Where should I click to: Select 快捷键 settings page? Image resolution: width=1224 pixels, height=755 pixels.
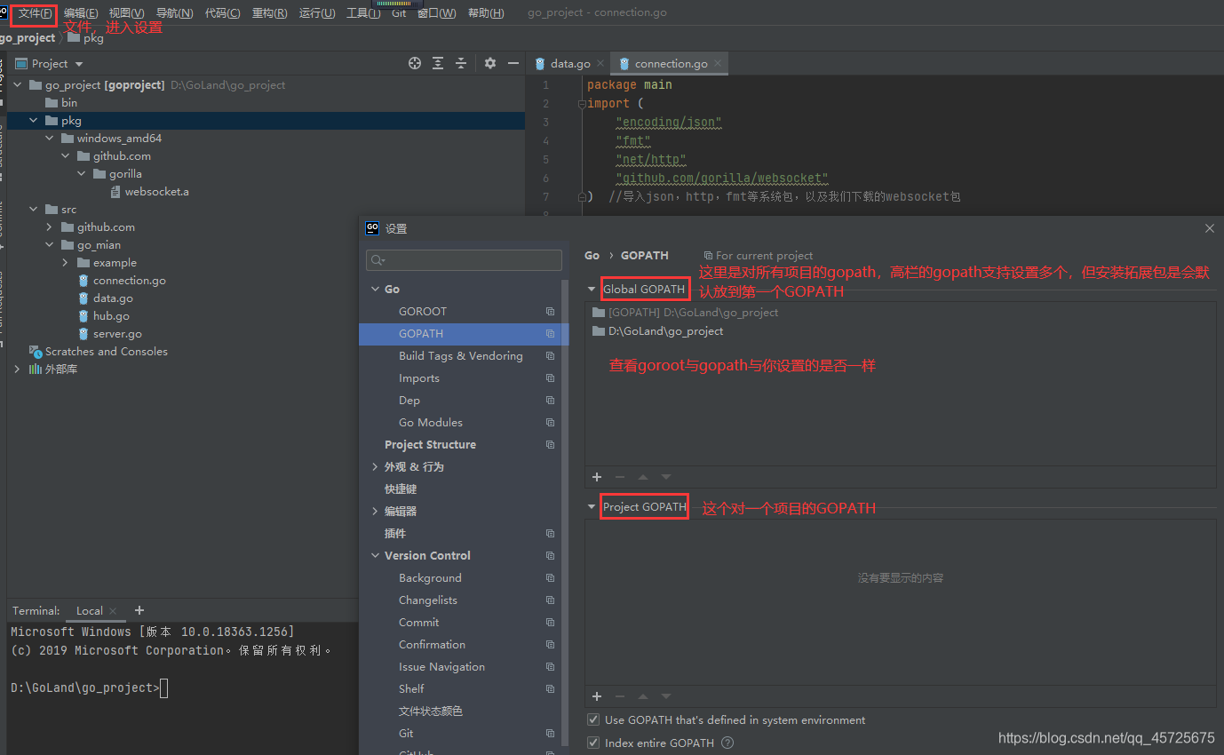coord(401,489)
